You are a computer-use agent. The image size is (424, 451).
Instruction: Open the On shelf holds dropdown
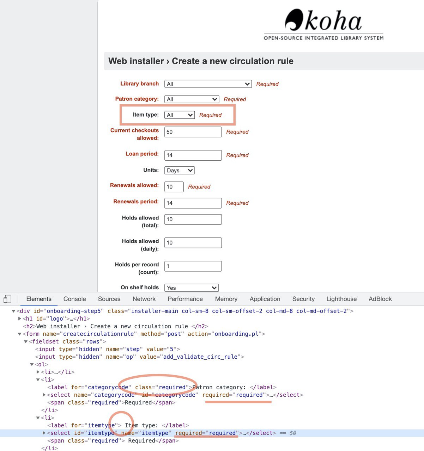[192, 288]
